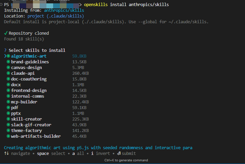The height and width of the screenshot is (164, 245).
Task: Click the Repository cloned status text
Action: [x=29, y=33]
